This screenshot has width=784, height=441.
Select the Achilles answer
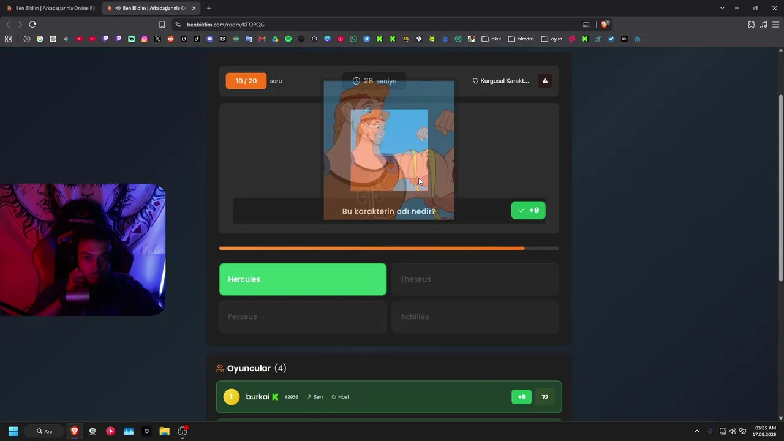[475, 317]
